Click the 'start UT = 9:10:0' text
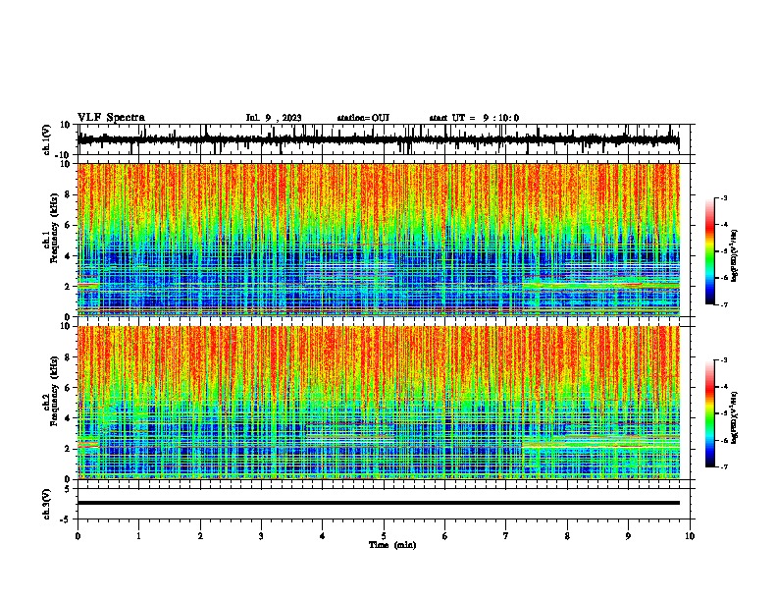The width and height of the screenshot is (777, 601). (x=474, y=118)
